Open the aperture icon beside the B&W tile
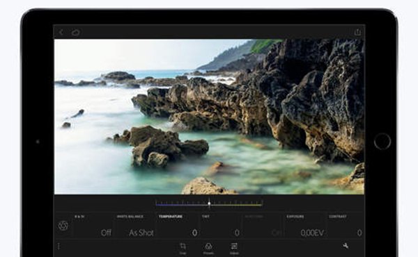The height and width of the screenshot is (257, 418). pyautogui.click(x=63, y=226)
